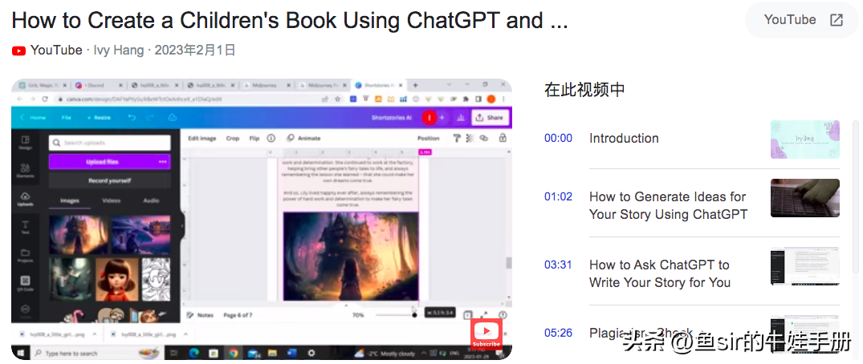863x364 pixels.
Task: Click the help question mark icon
Action: pyautogui.click(x=502, y=315)
